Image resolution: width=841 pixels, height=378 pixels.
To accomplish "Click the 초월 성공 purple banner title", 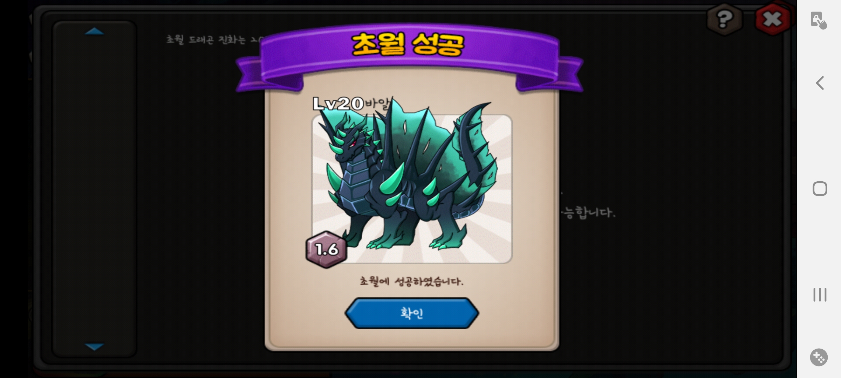I will (x=408, y=44).
